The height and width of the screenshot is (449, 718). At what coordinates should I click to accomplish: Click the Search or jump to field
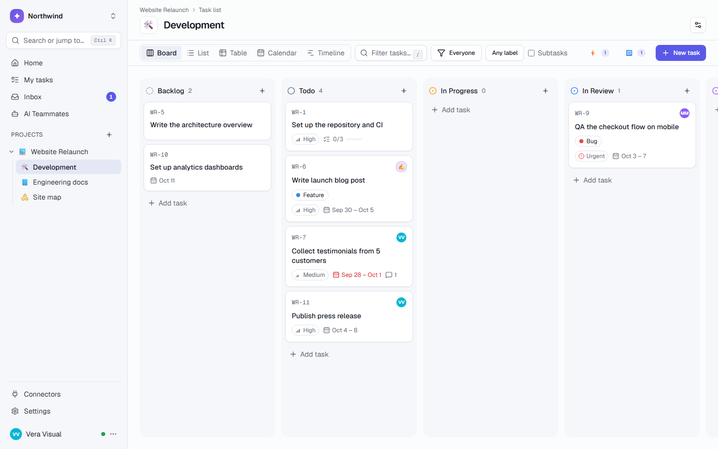(63, 40)
